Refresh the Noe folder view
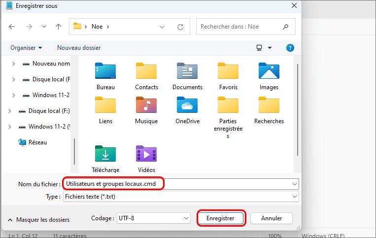Viewport: 376px width, 238px height. [x=180, y=27]
